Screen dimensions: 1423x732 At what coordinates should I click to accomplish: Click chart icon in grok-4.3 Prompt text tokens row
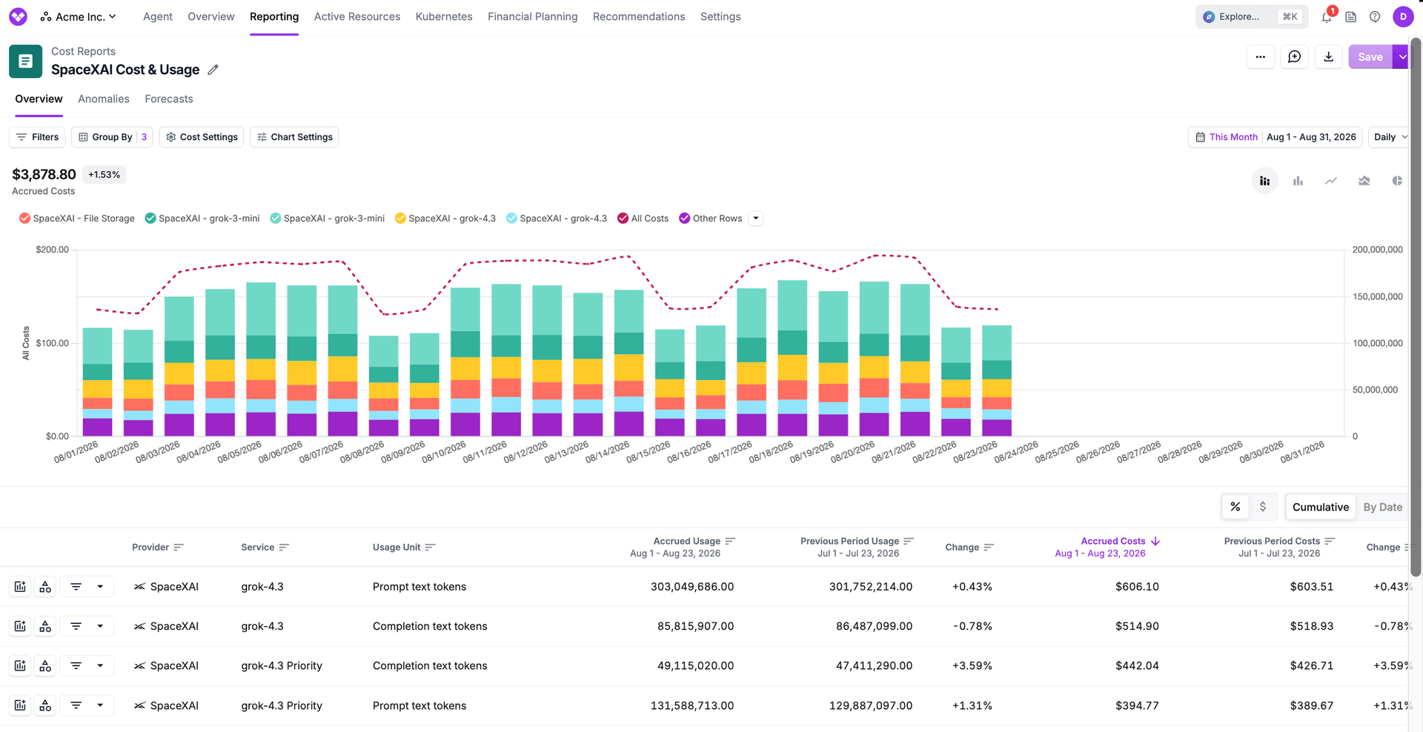(20, 587)
